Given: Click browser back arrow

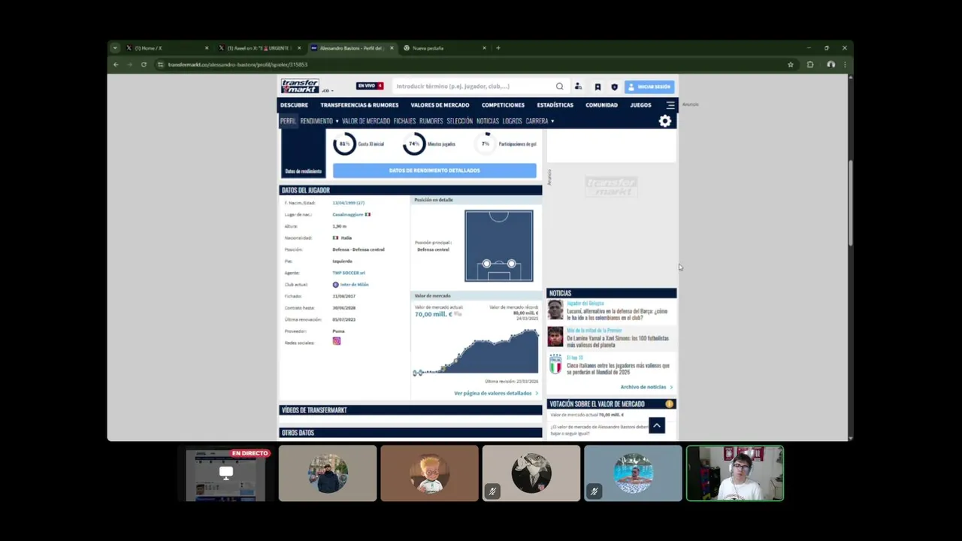Looking at the screenshot, I should [116, 65].
